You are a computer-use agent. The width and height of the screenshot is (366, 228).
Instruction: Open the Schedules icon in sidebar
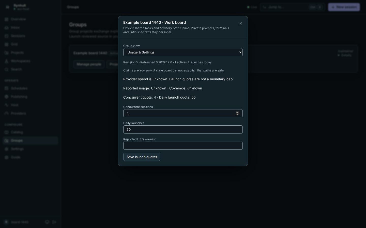7,88
